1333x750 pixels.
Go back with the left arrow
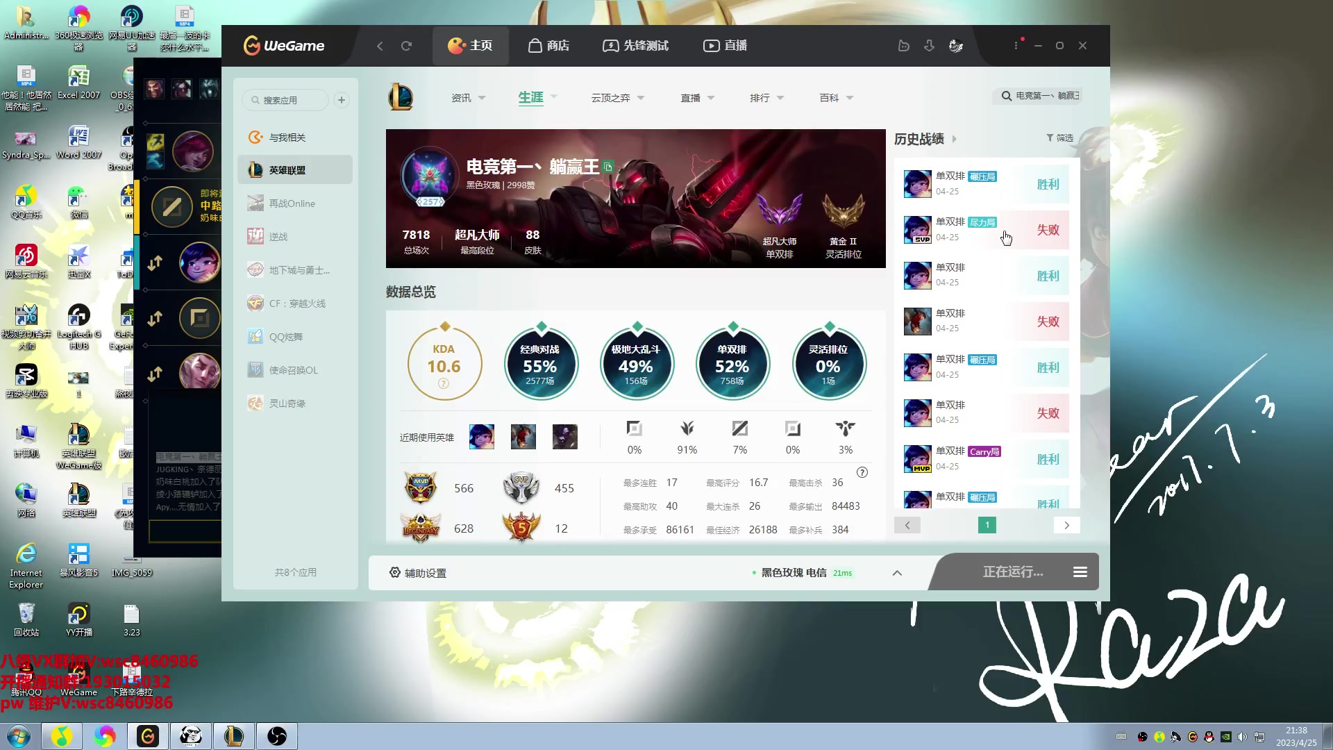380,46
